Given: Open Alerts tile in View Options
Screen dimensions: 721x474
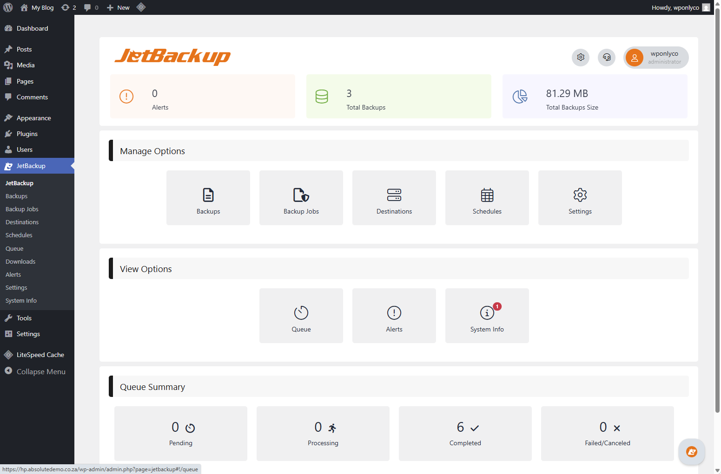Looking at the screenshot, I should 394,316.
